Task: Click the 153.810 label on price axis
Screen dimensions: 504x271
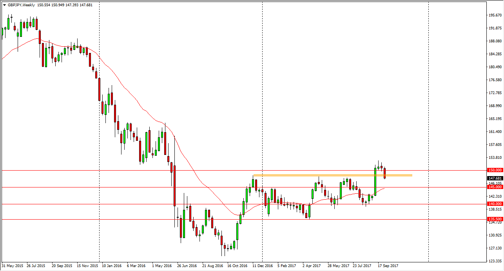Action: tap(495, 158)
